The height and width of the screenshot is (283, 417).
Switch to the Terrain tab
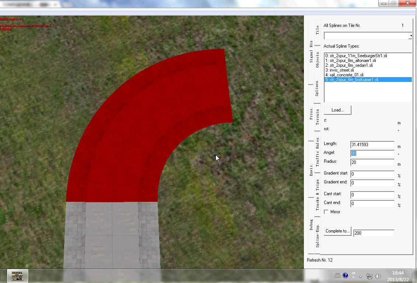[x=317, y=117]
